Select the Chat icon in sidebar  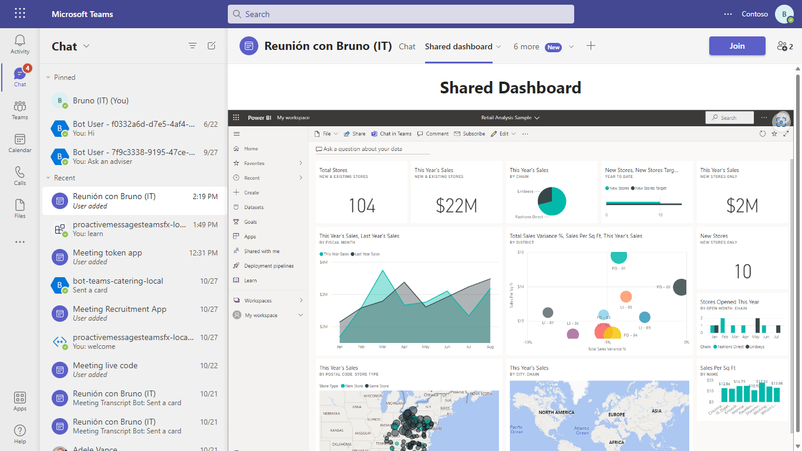pyautogui.click(x=20, y=78)
